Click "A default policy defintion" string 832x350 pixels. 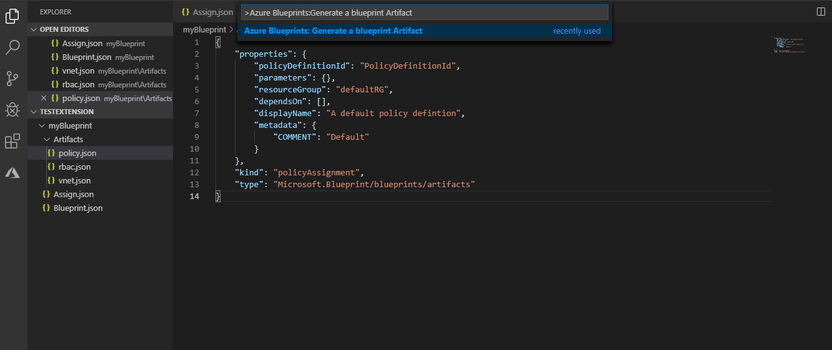tap(394, 113)
